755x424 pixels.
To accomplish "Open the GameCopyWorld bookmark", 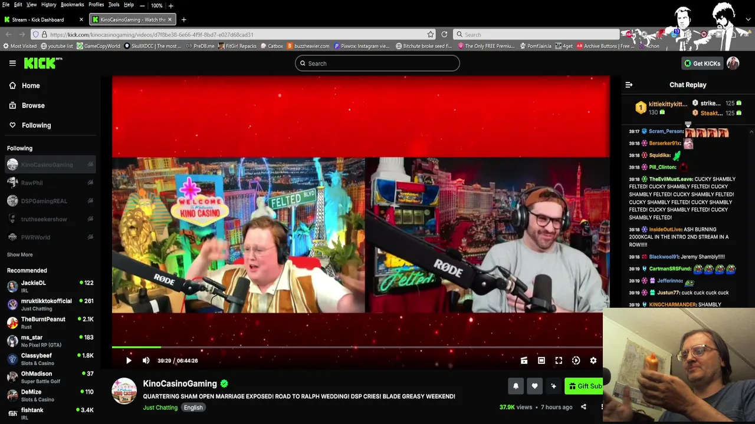I will pyautogui.click(x=99, y=46).
